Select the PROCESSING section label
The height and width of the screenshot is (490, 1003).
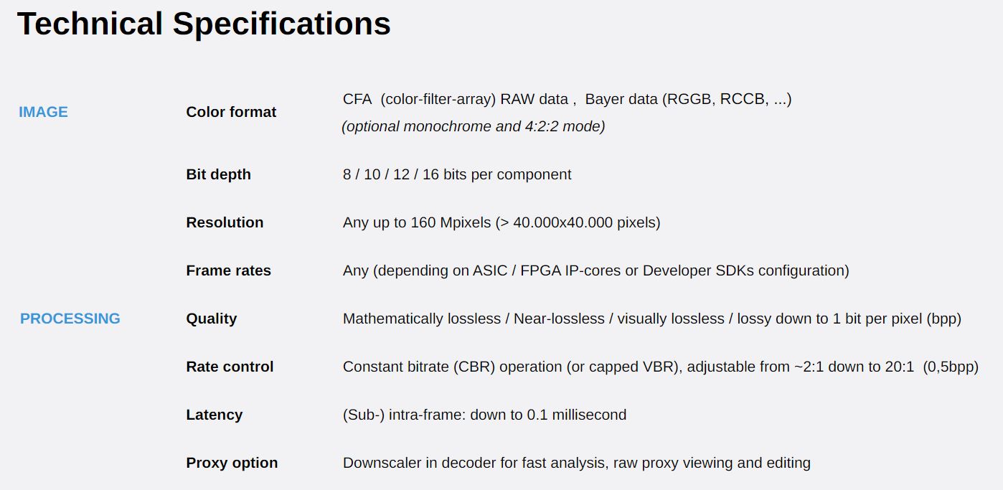pos(70,319)
